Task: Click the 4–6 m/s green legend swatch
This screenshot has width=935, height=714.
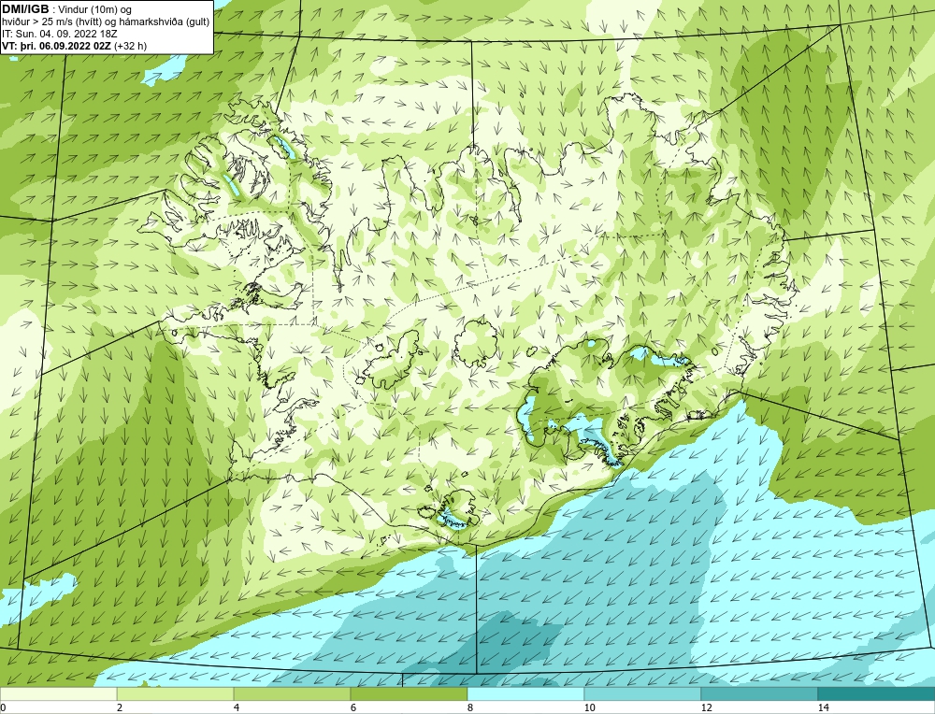Action: click(x=292, y=693)
